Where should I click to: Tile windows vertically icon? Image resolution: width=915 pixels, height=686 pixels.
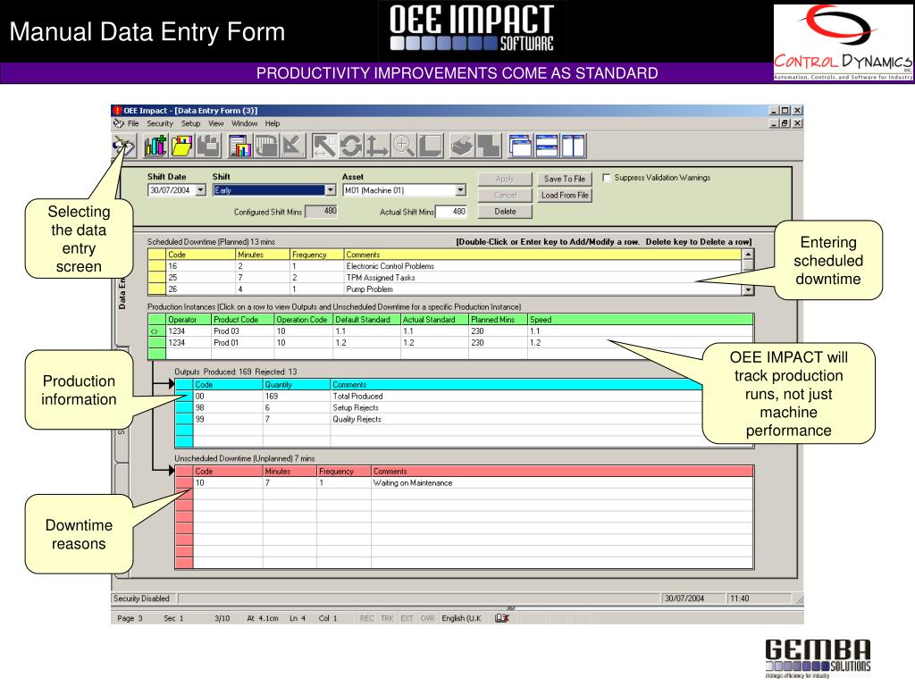(x=573, y=146)
